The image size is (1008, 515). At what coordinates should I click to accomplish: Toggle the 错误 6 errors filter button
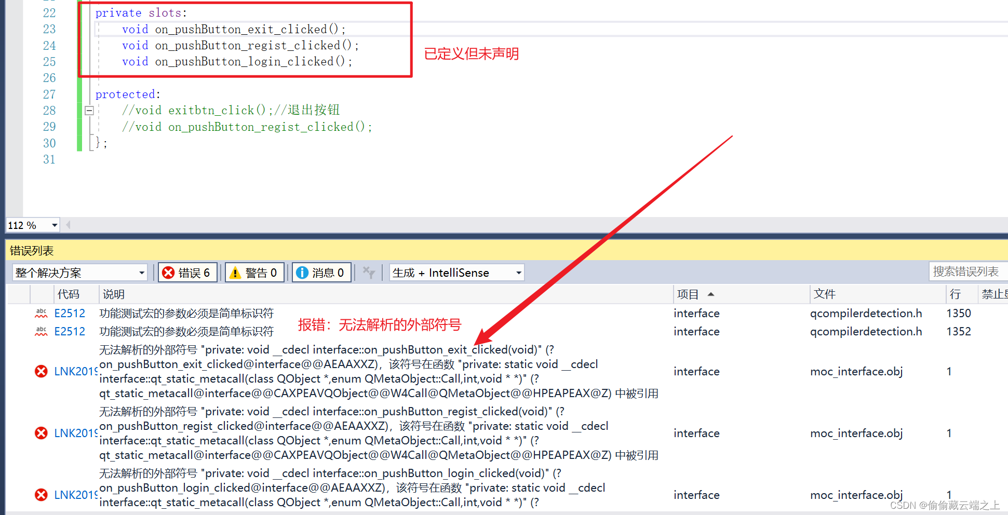point(187,272)
